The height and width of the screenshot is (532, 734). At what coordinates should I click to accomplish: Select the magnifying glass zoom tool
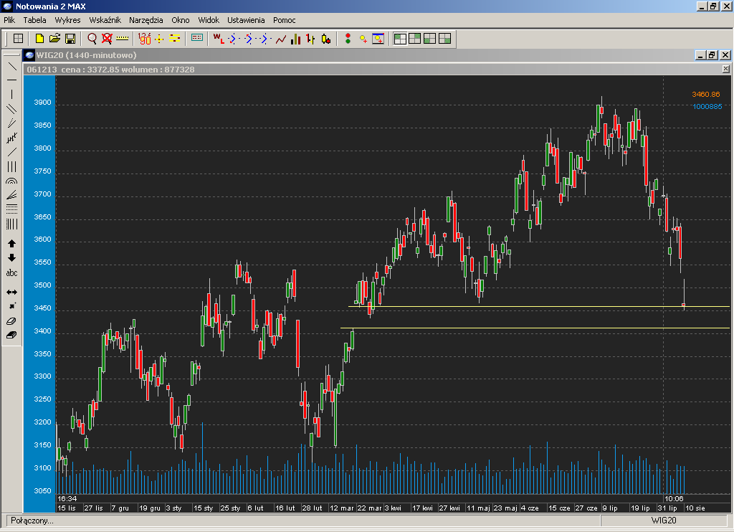click(x=92, y=39)
